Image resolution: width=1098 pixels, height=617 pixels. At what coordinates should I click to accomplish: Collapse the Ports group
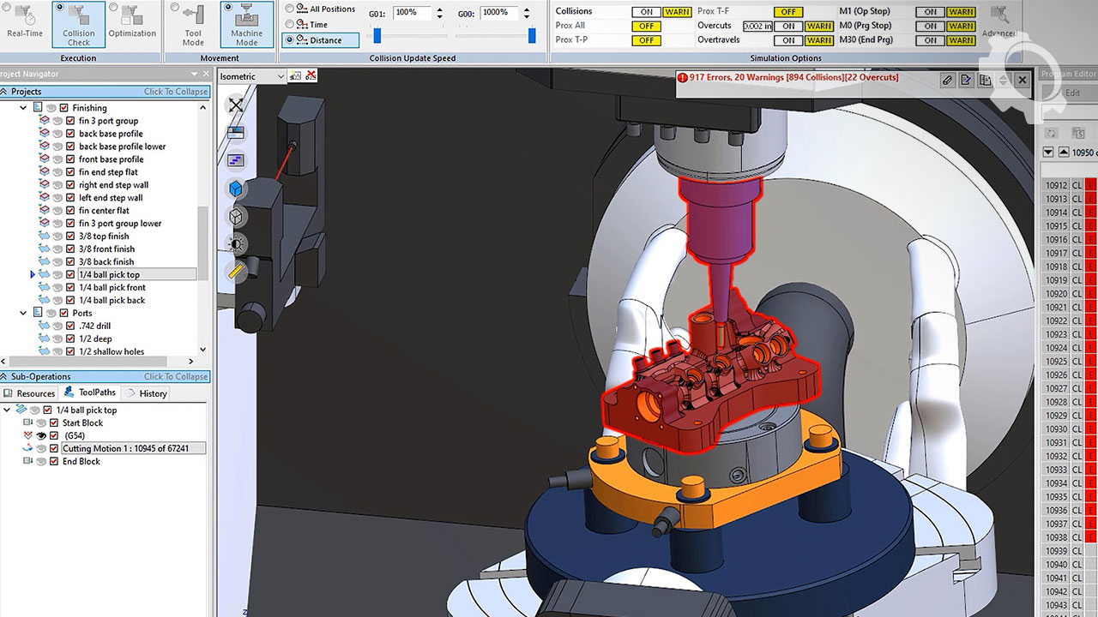pos(24,314)
